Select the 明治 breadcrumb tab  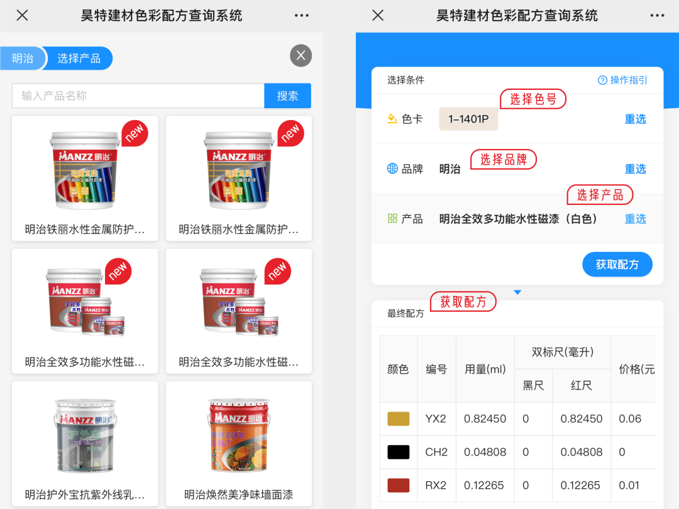pos(23,58)
